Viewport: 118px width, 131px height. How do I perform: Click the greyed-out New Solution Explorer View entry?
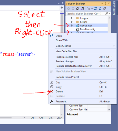click(83, 72)
